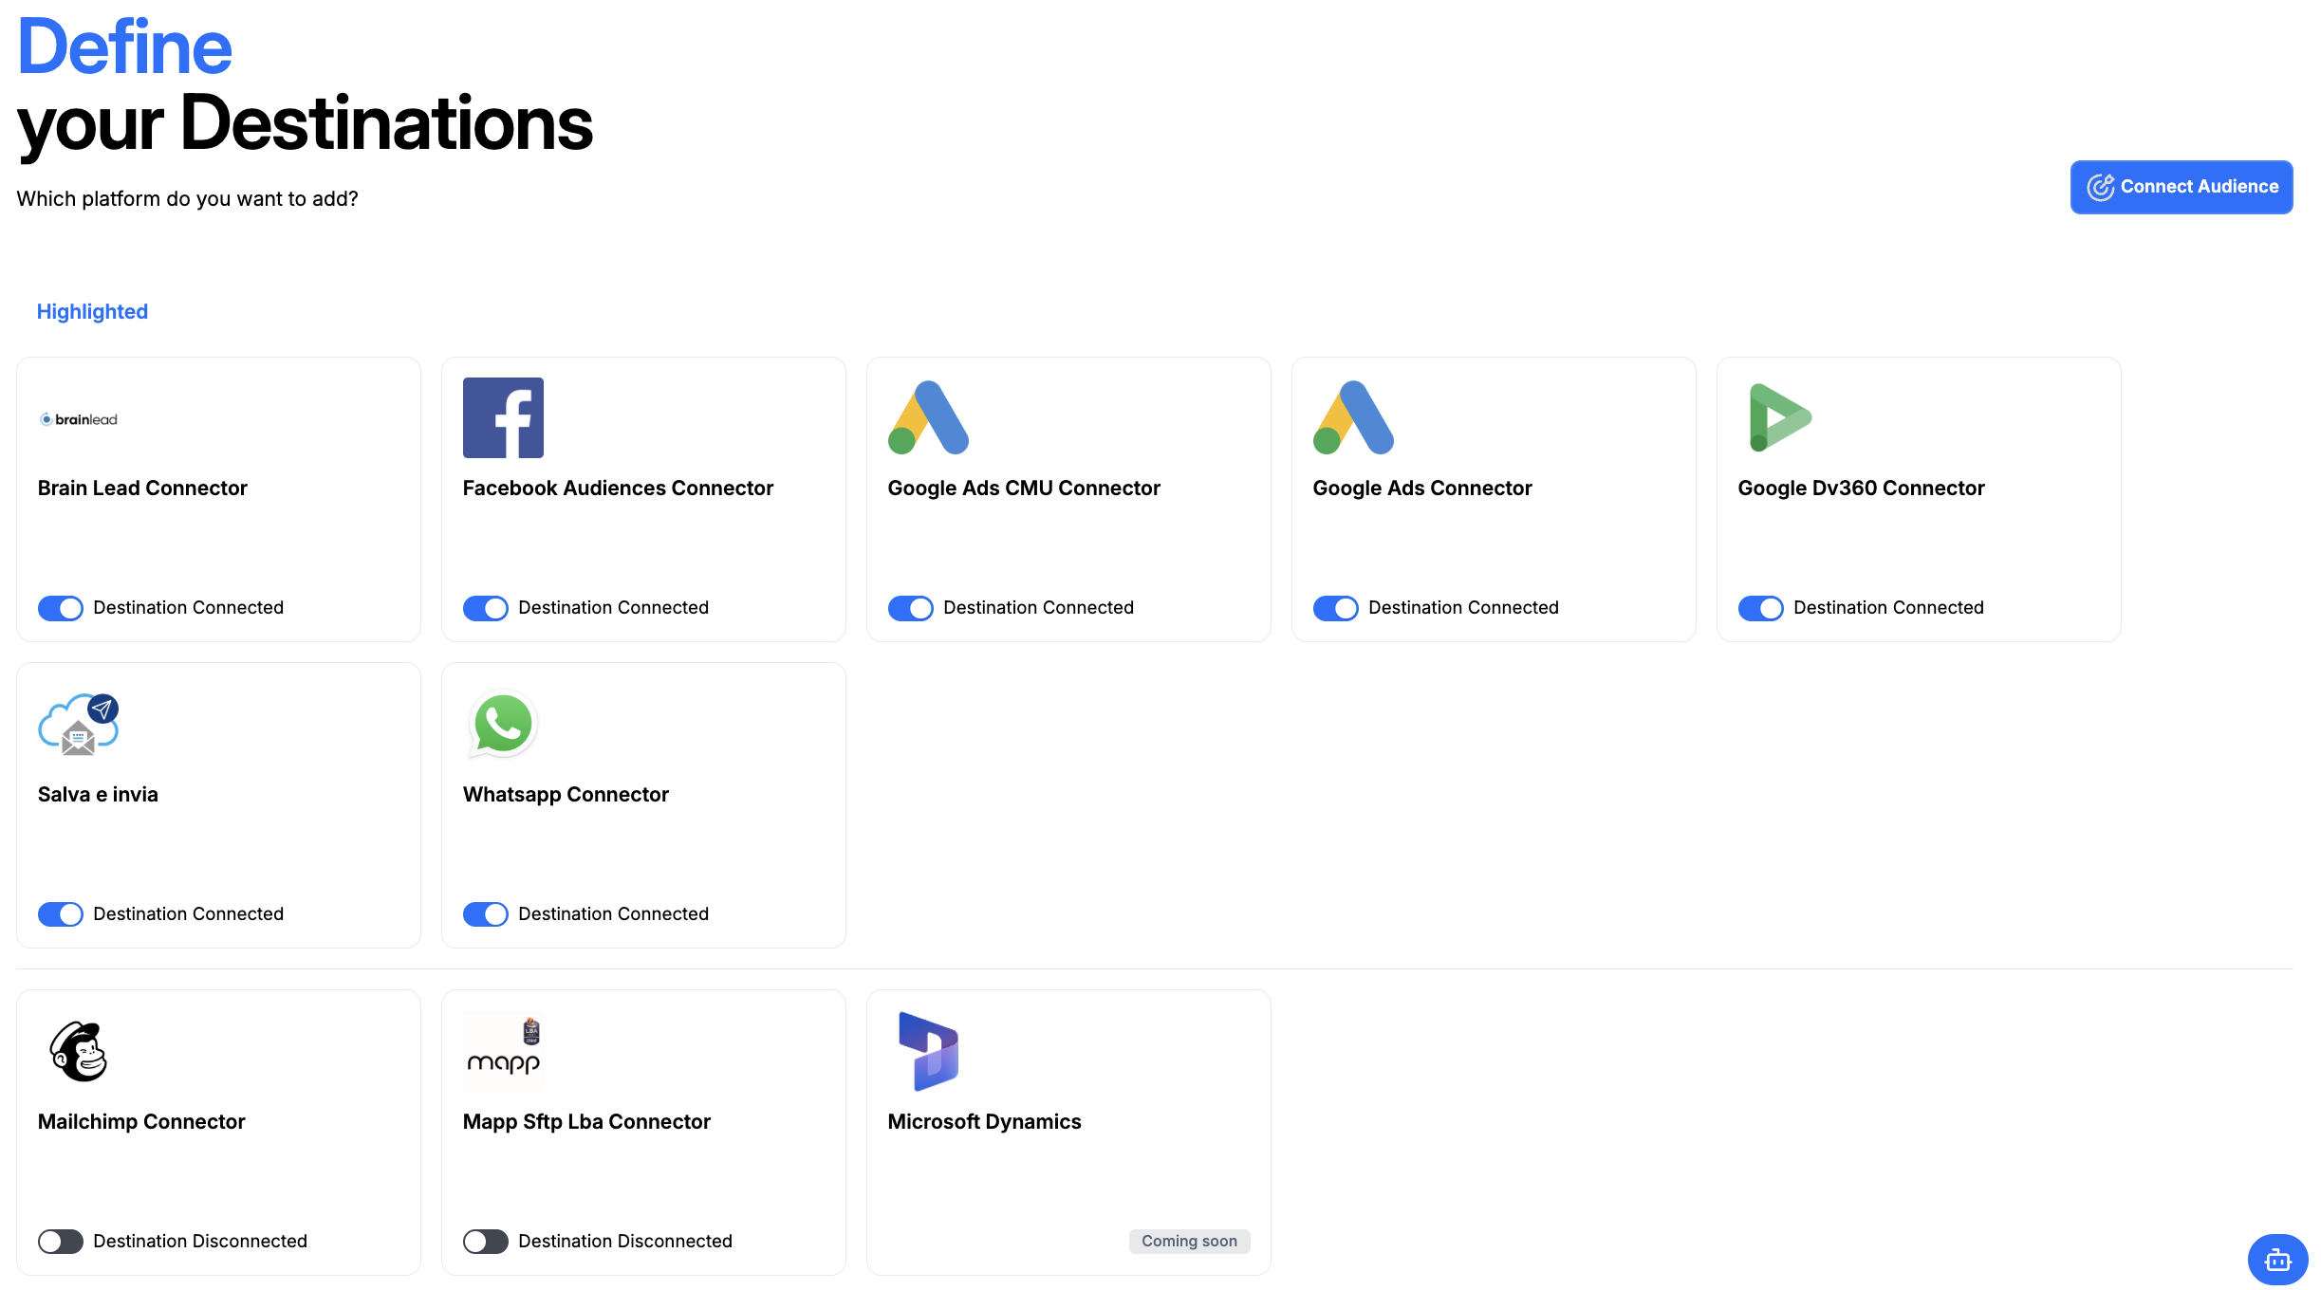The image size is (2321, 1290).
Task: Click Whatsapp's Destination Connected label
Action: tap(613, 913)
